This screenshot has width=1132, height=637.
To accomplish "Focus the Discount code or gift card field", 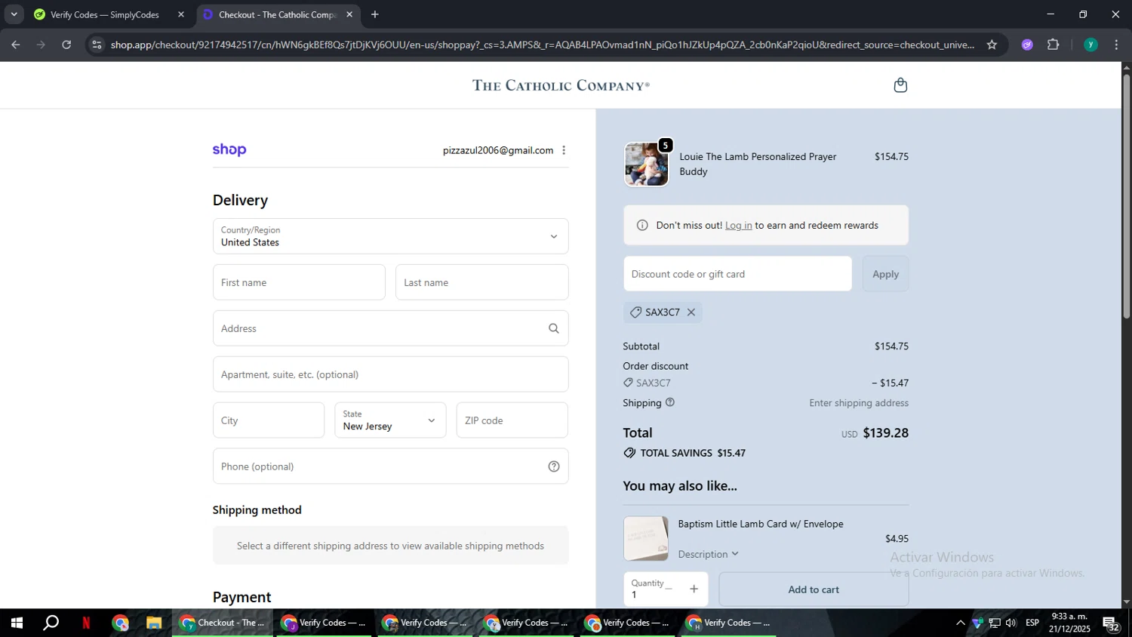I will (737, 274).
